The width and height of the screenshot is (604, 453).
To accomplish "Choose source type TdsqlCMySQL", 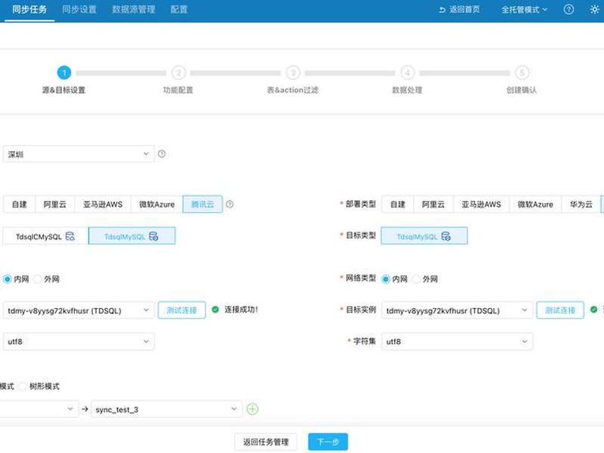I will coord(45,236).
